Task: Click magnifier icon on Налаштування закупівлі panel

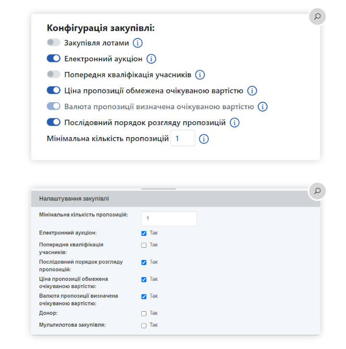Action: [317, 191]
